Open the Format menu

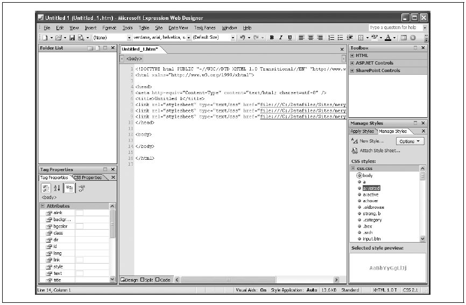pos(109,28)
